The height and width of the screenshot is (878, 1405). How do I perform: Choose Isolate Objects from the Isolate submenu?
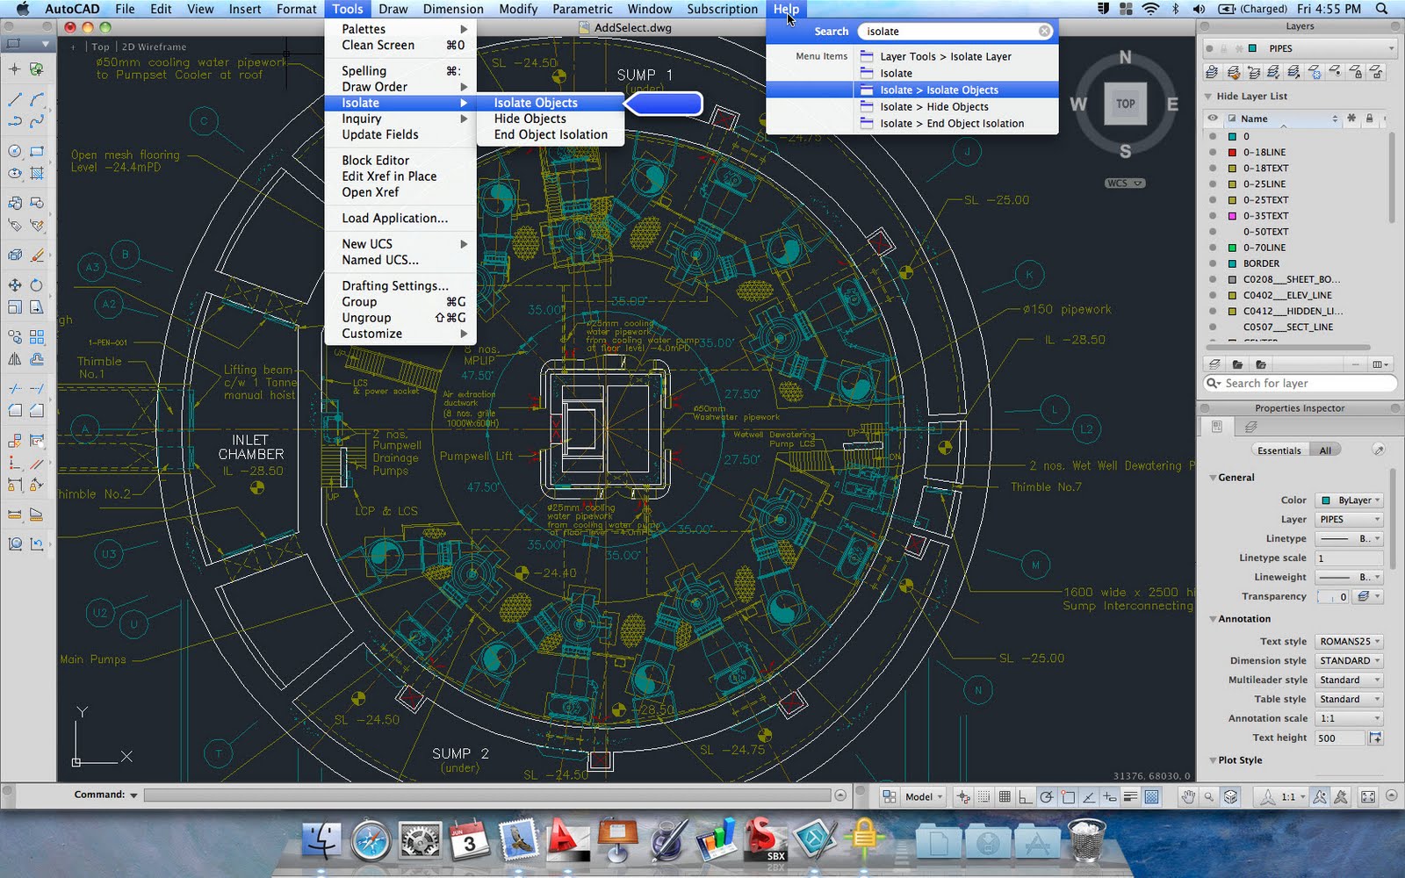click(x=536, y=103)
